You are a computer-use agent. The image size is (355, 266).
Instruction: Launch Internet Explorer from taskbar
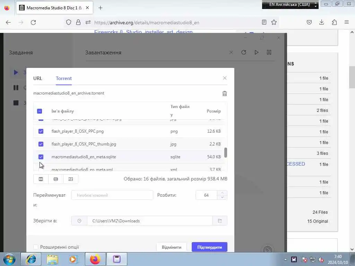[x=31, y=259]
